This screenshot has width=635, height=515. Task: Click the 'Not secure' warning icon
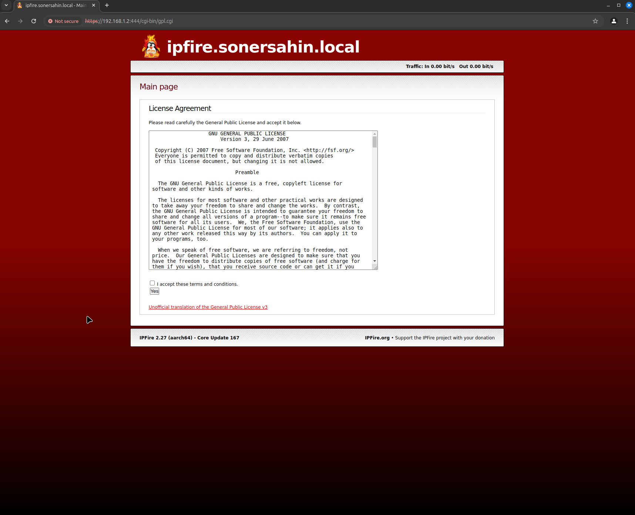[51, 21]
